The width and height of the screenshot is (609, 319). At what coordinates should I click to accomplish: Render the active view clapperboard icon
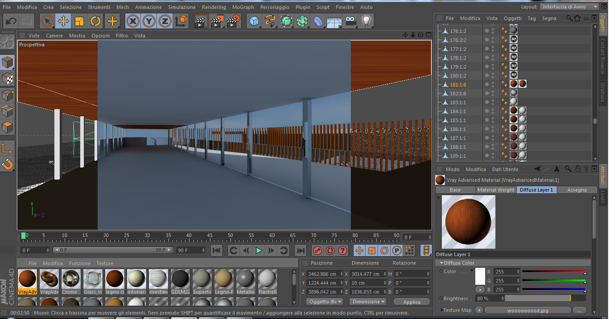[x=201, y=21]
